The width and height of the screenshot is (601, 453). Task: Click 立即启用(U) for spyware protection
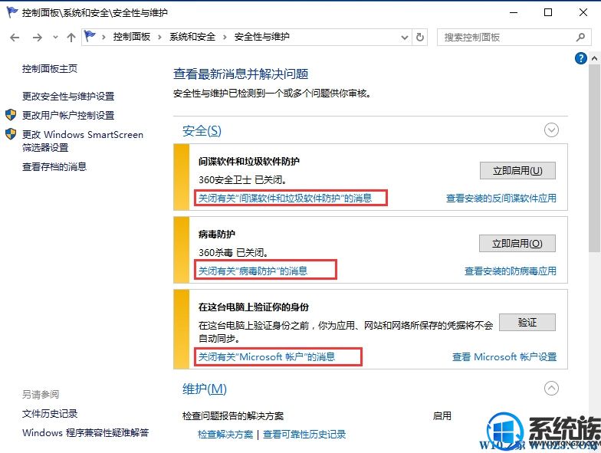[517, 170]
